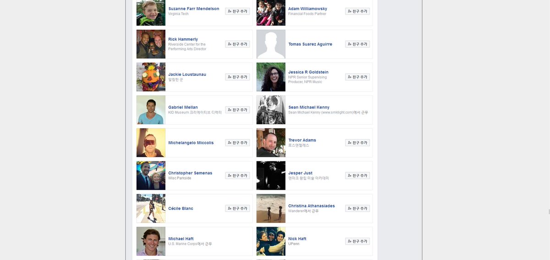Add Christina Athanasiades as friend
550x260 pixels.
(357, 208)
